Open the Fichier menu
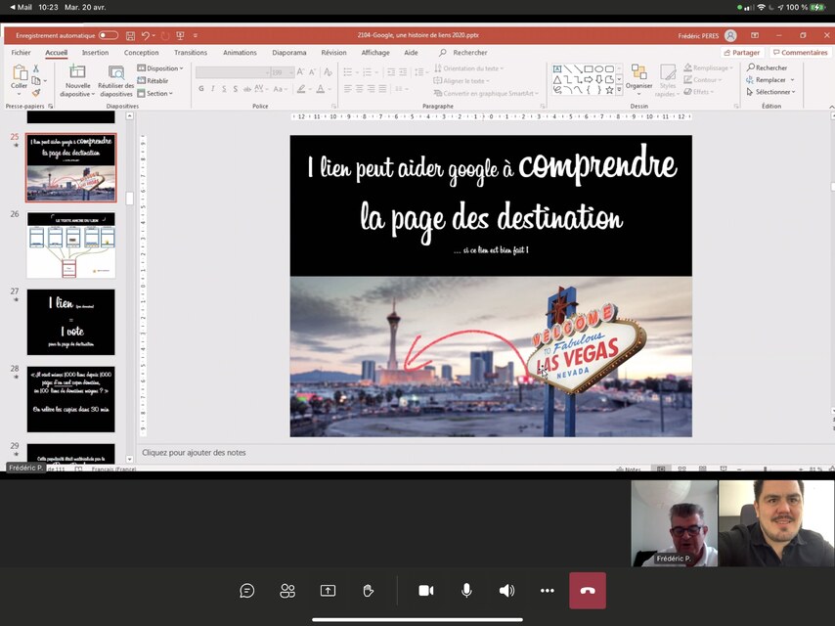This screenshot has height=626, width=835. pyautogui.click(x=21, y=52)
